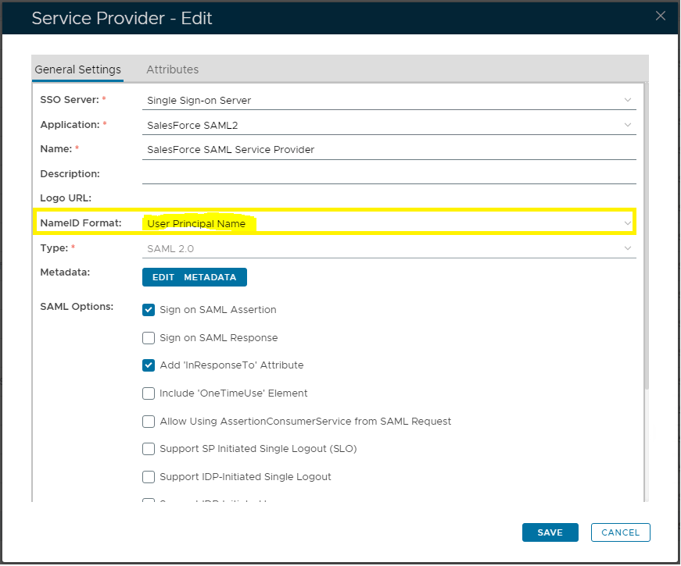This screenshot has height=566, width=681.
Task: Enable Support IDP-Initiated Single Logout
Action: [x=149, y=477]
